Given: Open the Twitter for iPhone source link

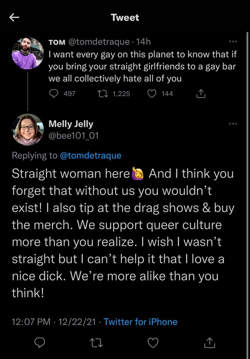Looking at the screenshot, I should [x=140, y=322].
